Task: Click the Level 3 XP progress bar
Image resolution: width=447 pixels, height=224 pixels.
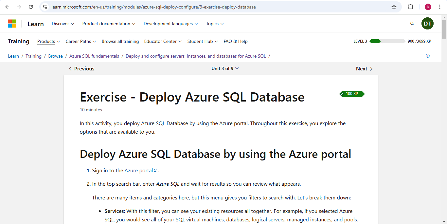Action: pos(387,41)
